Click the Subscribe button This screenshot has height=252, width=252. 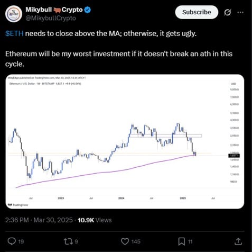pos(197,12)
